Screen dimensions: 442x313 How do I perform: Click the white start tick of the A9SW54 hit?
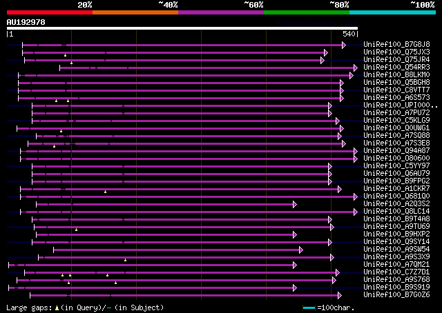(x=54, y=250)
